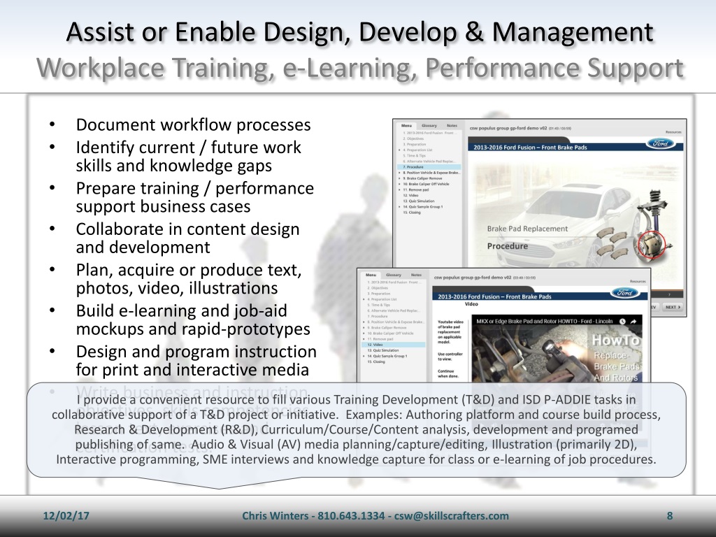Open Resources link in the upper course player
The width and height of the screenshot is (716, 537).
(x=673, y=132)
